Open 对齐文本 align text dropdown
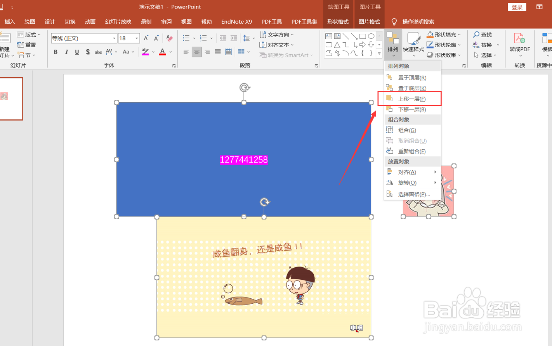This screenshot has height=346, width=552. [x=277, y=45]
